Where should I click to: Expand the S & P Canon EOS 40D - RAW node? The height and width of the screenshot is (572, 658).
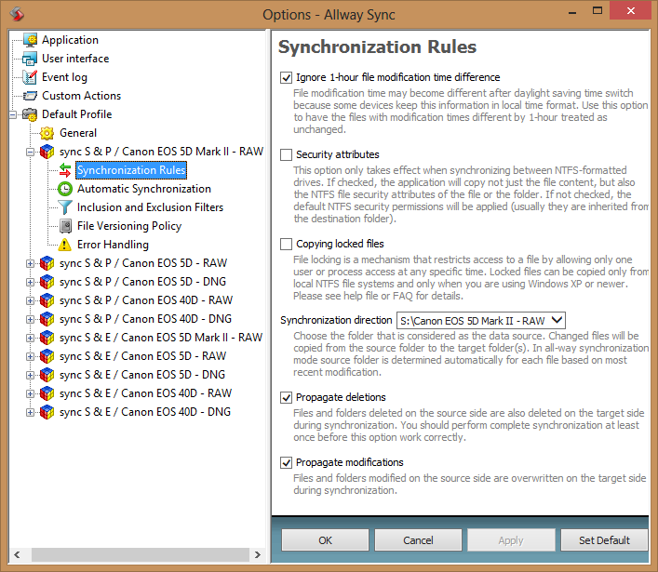coord(30,300)
